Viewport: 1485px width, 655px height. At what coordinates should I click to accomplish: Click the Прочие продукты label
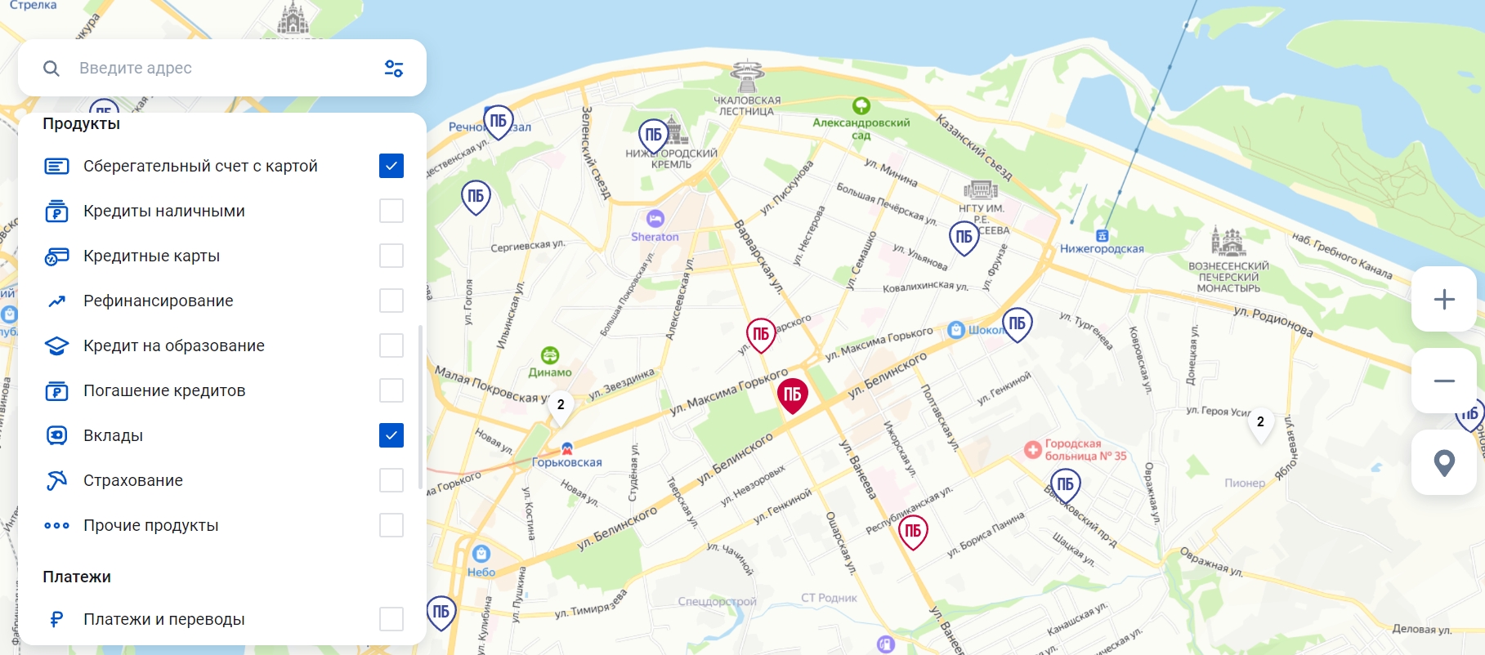pos(151,525)
